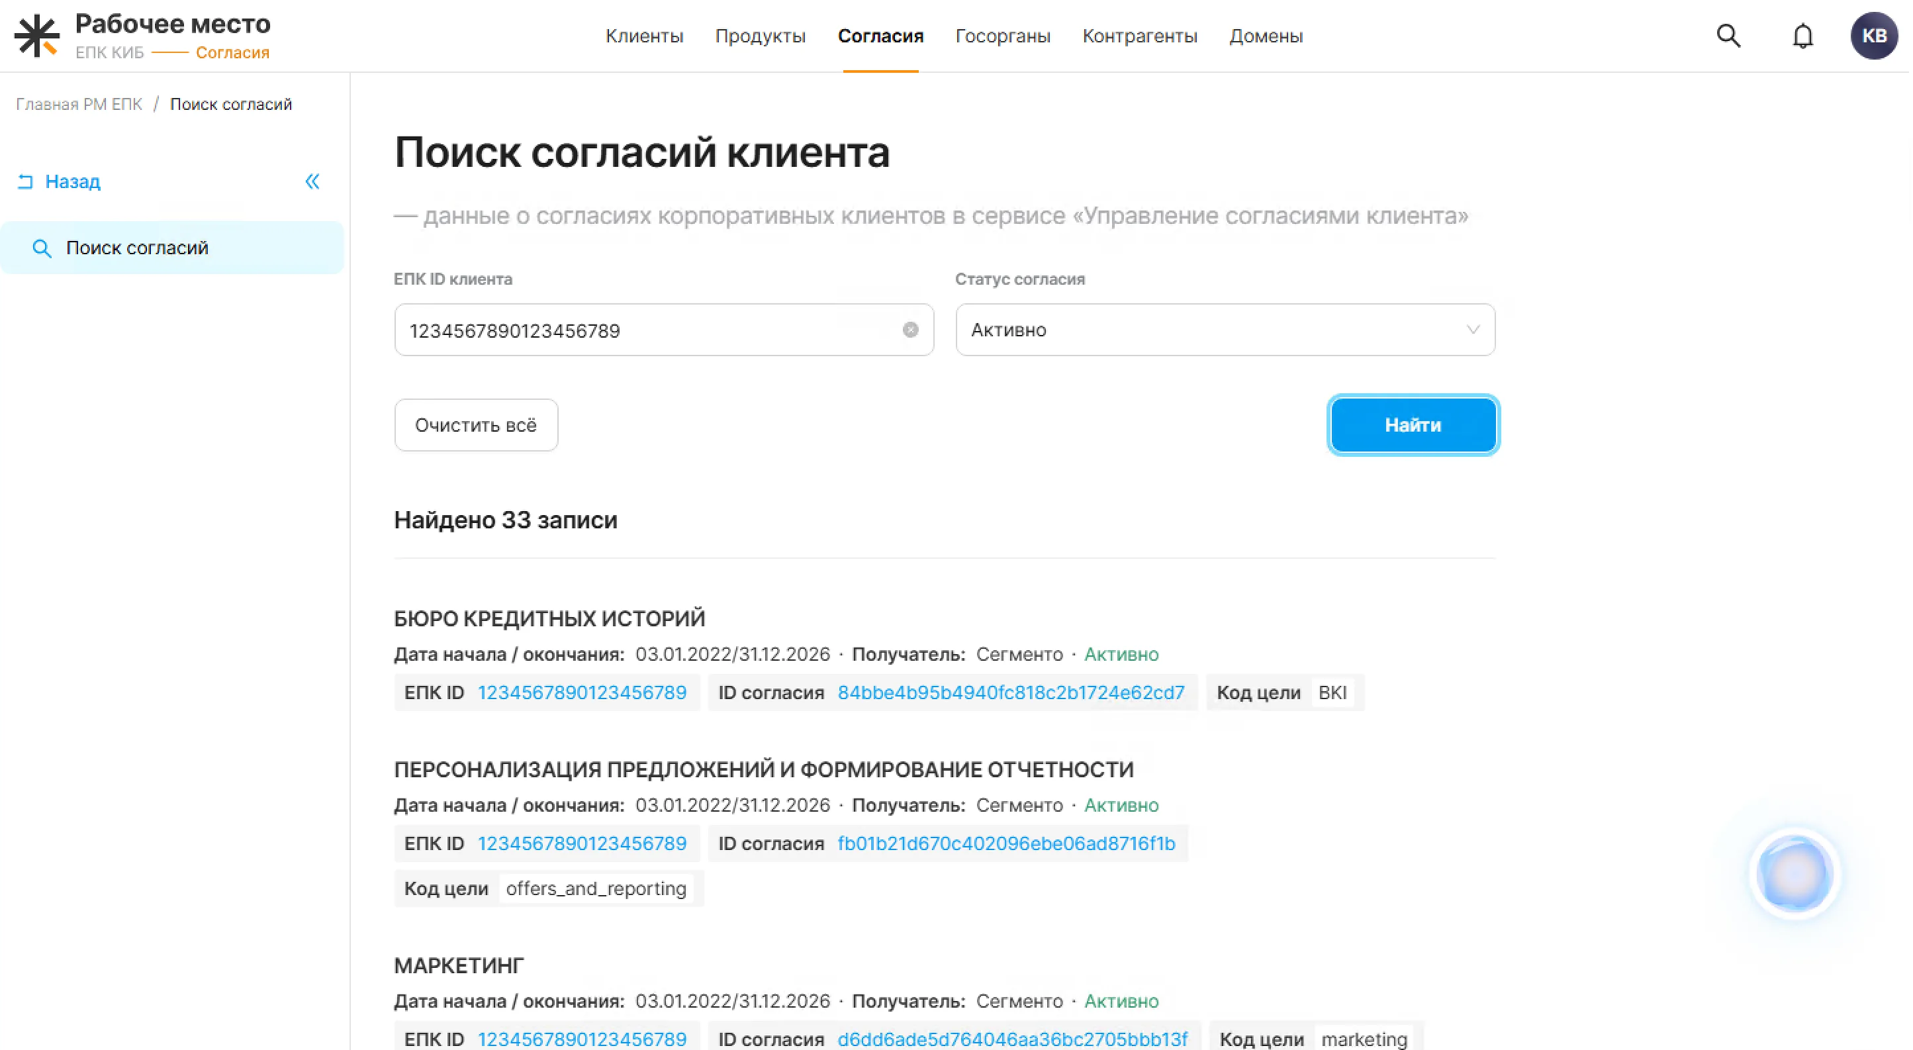This screenshot has height=1050, width=1913.
Task: Focus the ЕПК ID клиента input field
Action: pos(665,330)
